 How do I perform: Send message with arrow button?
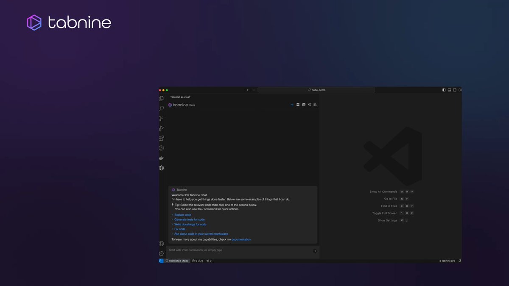point(315,251)
